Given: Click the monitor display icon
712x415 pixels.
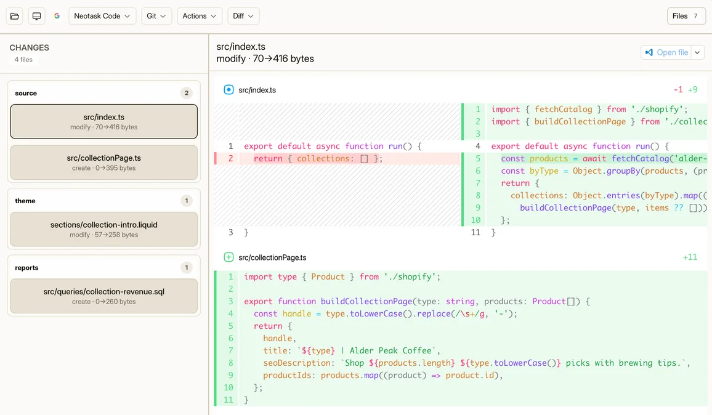Looking at the screenshot, I should click(x=37, y=16).
